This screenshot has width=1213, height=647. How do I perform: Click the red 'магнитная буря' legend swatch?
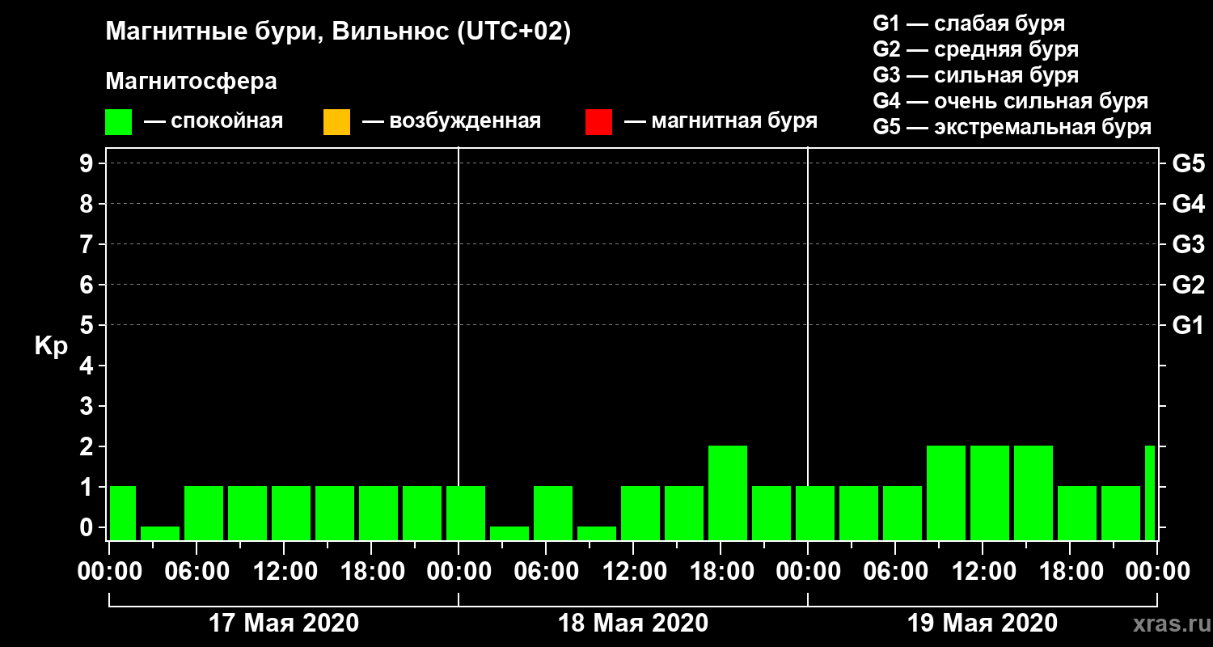(x=598, y=122)
